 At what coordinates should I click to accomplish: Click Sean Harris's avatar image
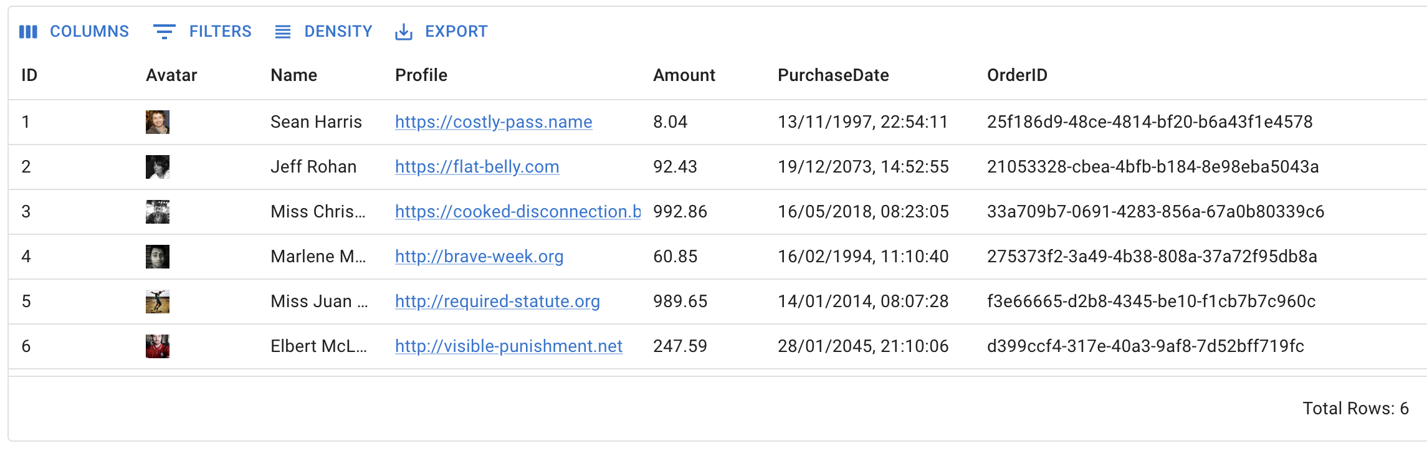[158, 122]
